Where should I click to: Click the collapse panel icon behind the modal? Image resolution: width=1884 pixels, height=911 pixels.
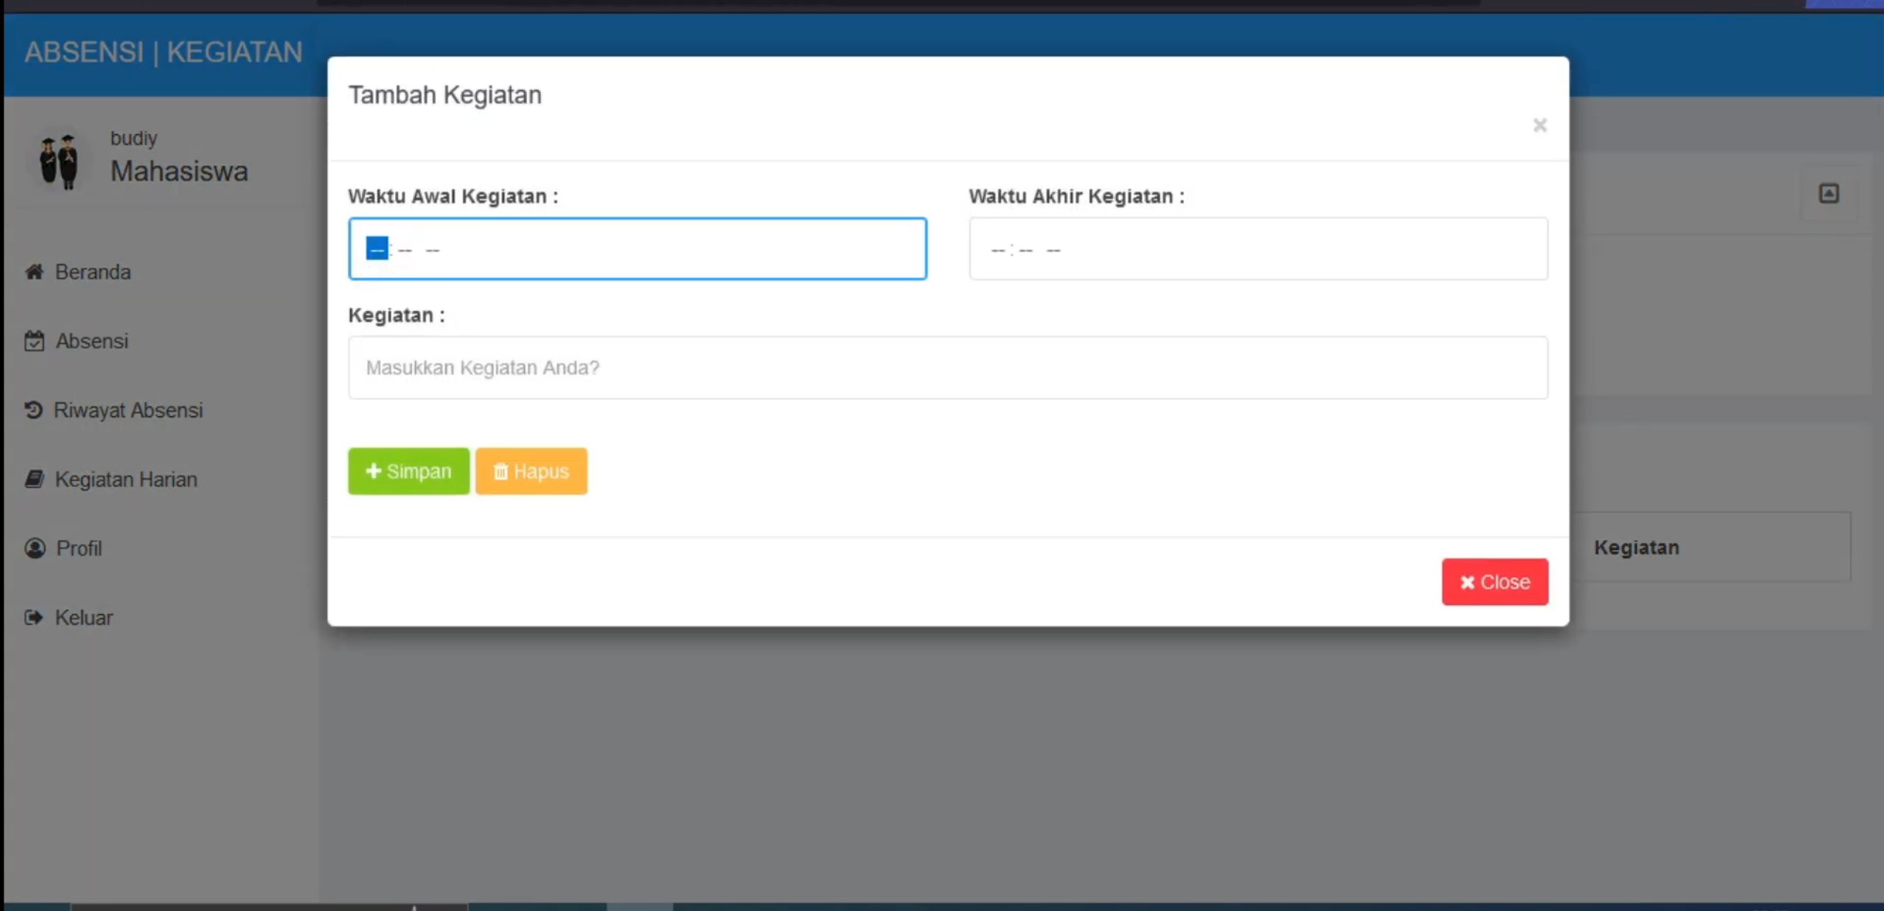(x=1829, y=194)
